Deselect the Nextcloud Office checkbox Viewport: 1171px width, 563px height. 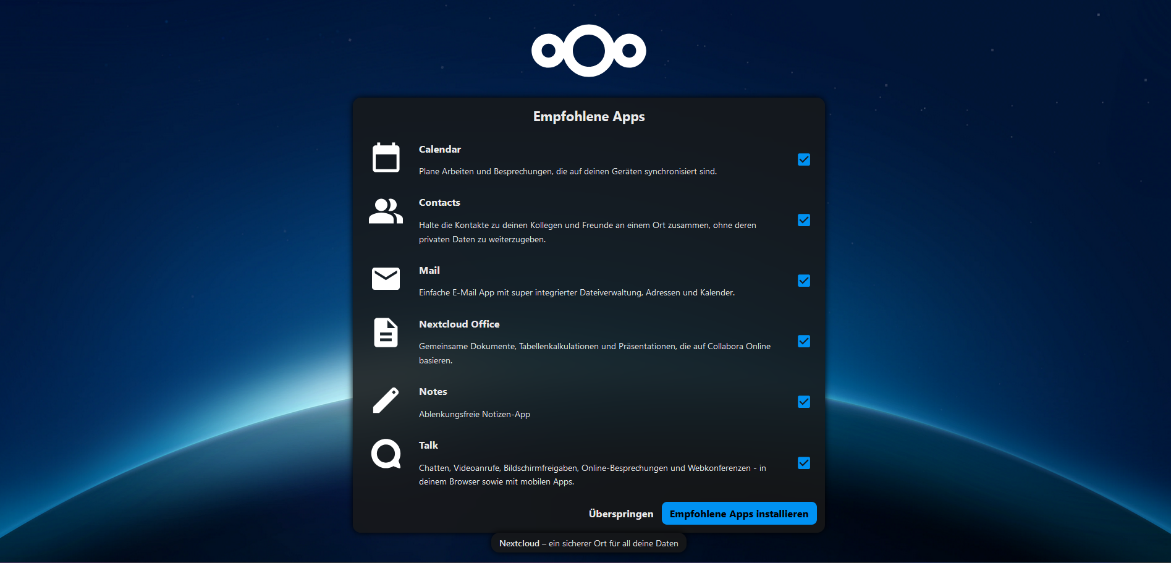coord(804,341)
